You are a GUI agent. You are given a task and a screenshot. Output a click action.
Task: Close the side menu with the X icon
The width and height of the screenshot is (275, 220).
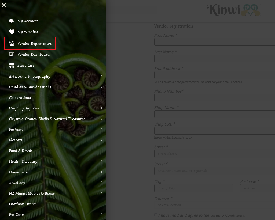(4, 5)
